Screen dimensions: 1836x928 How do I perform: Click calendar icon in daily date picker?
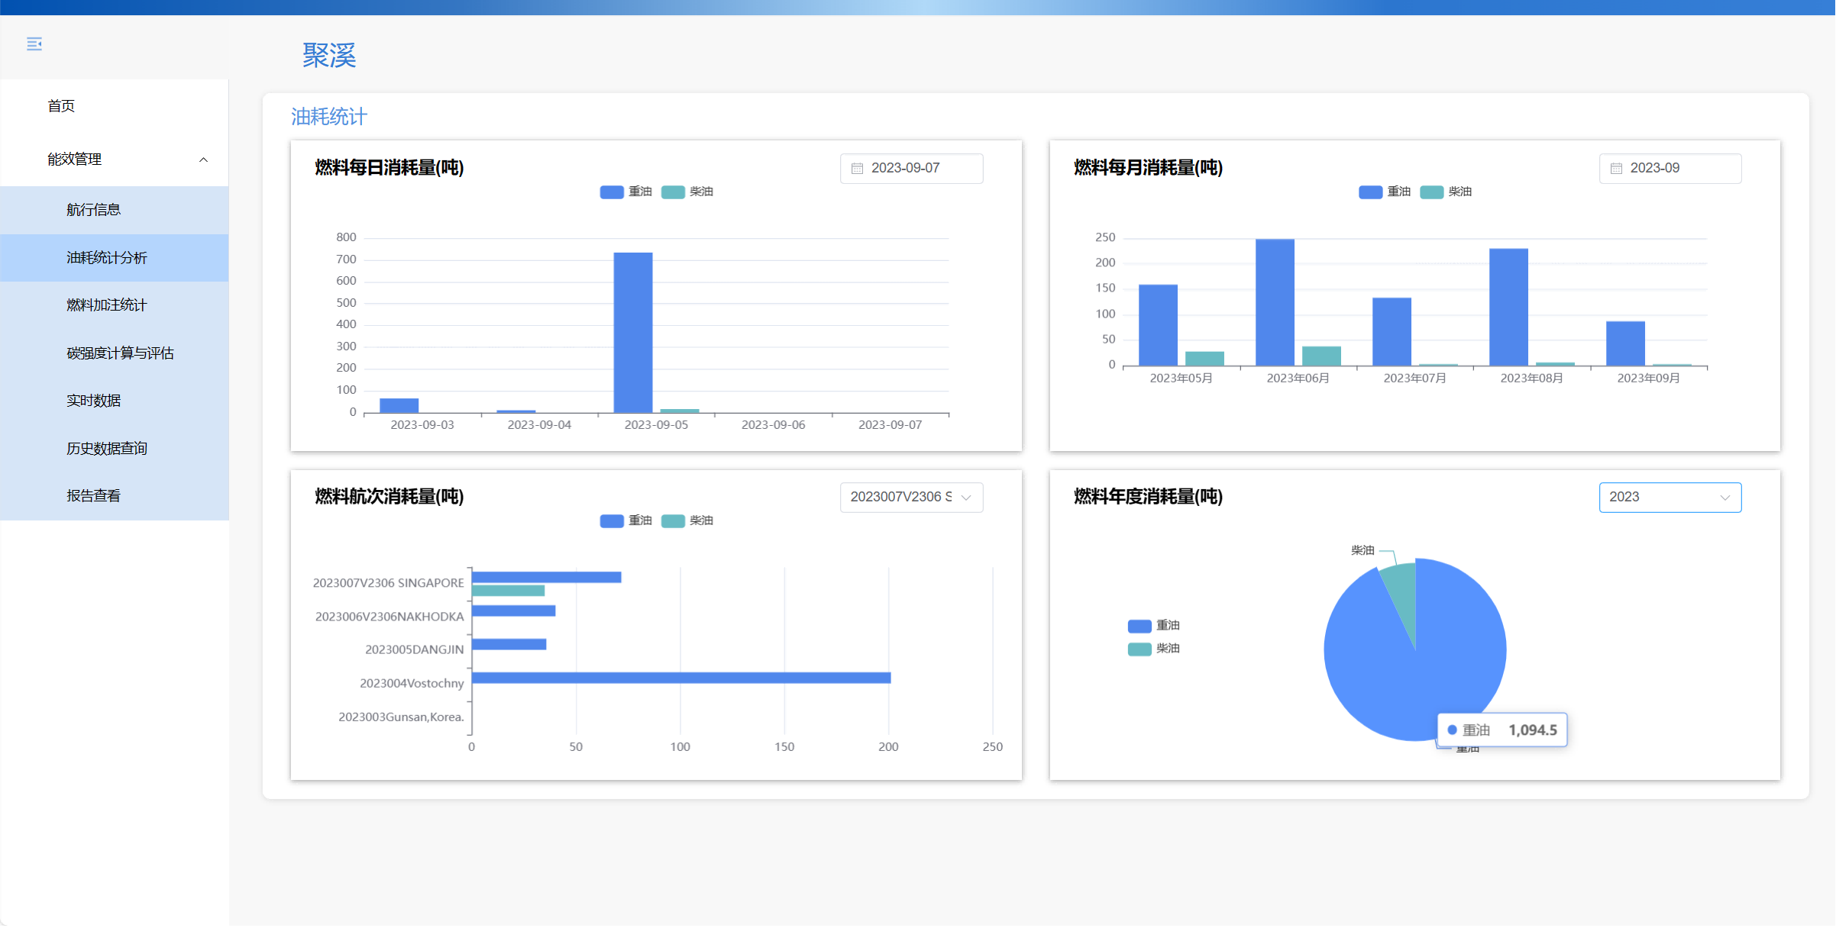coord(857,169)
